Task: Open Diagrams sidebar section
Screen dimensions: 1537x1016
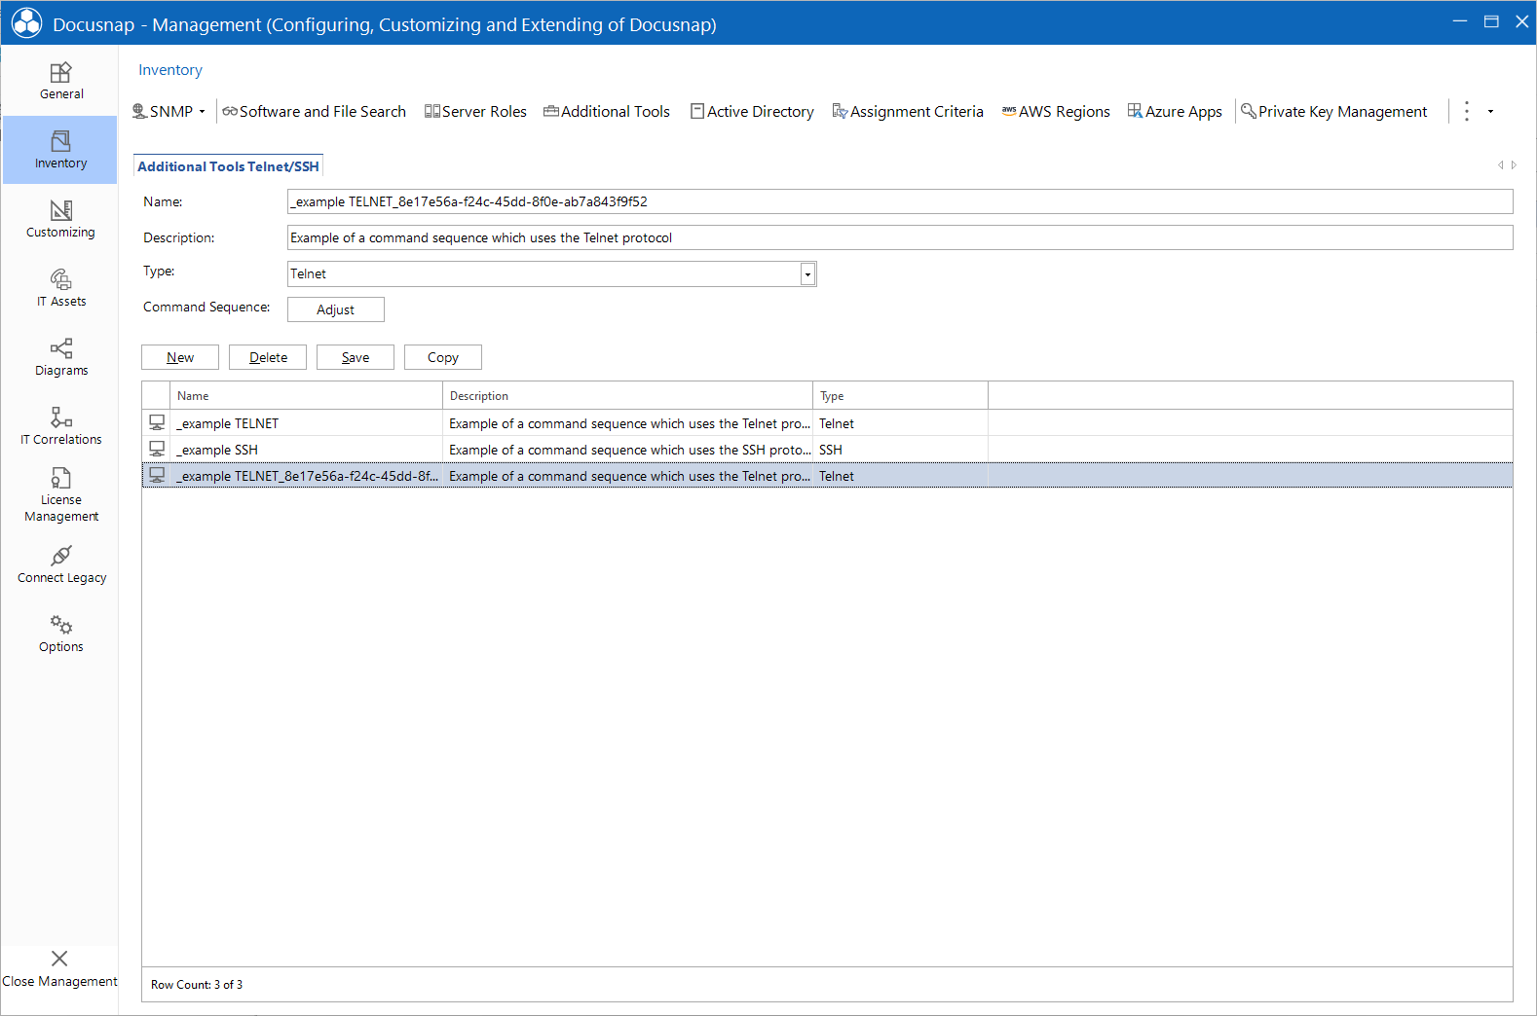Action: [60, 357]
